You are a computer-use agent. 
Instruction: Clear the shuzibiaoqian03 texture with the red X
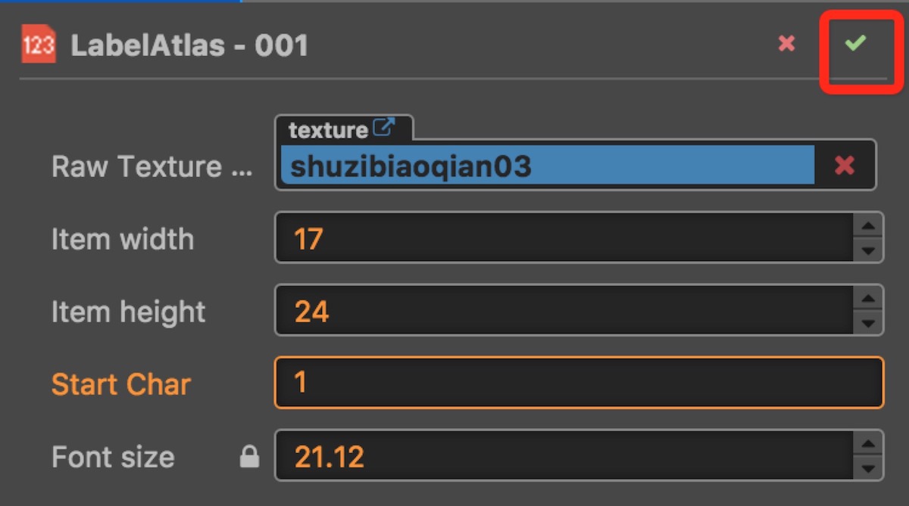click(x=845, y=165)
